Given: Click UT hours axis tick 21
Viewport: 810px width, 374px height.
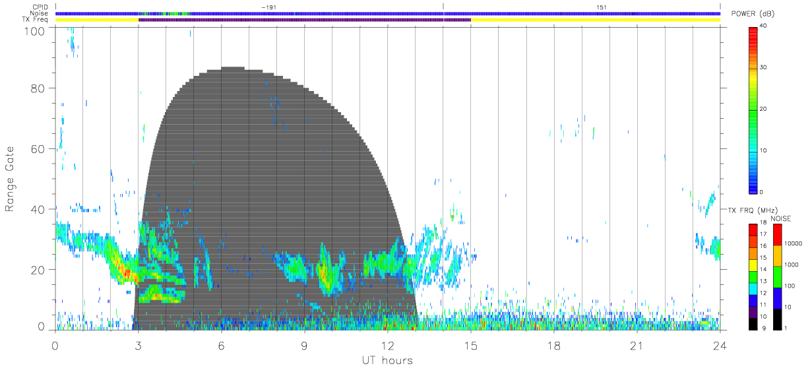Looking at the screenshot, I should tap(637, 345).
